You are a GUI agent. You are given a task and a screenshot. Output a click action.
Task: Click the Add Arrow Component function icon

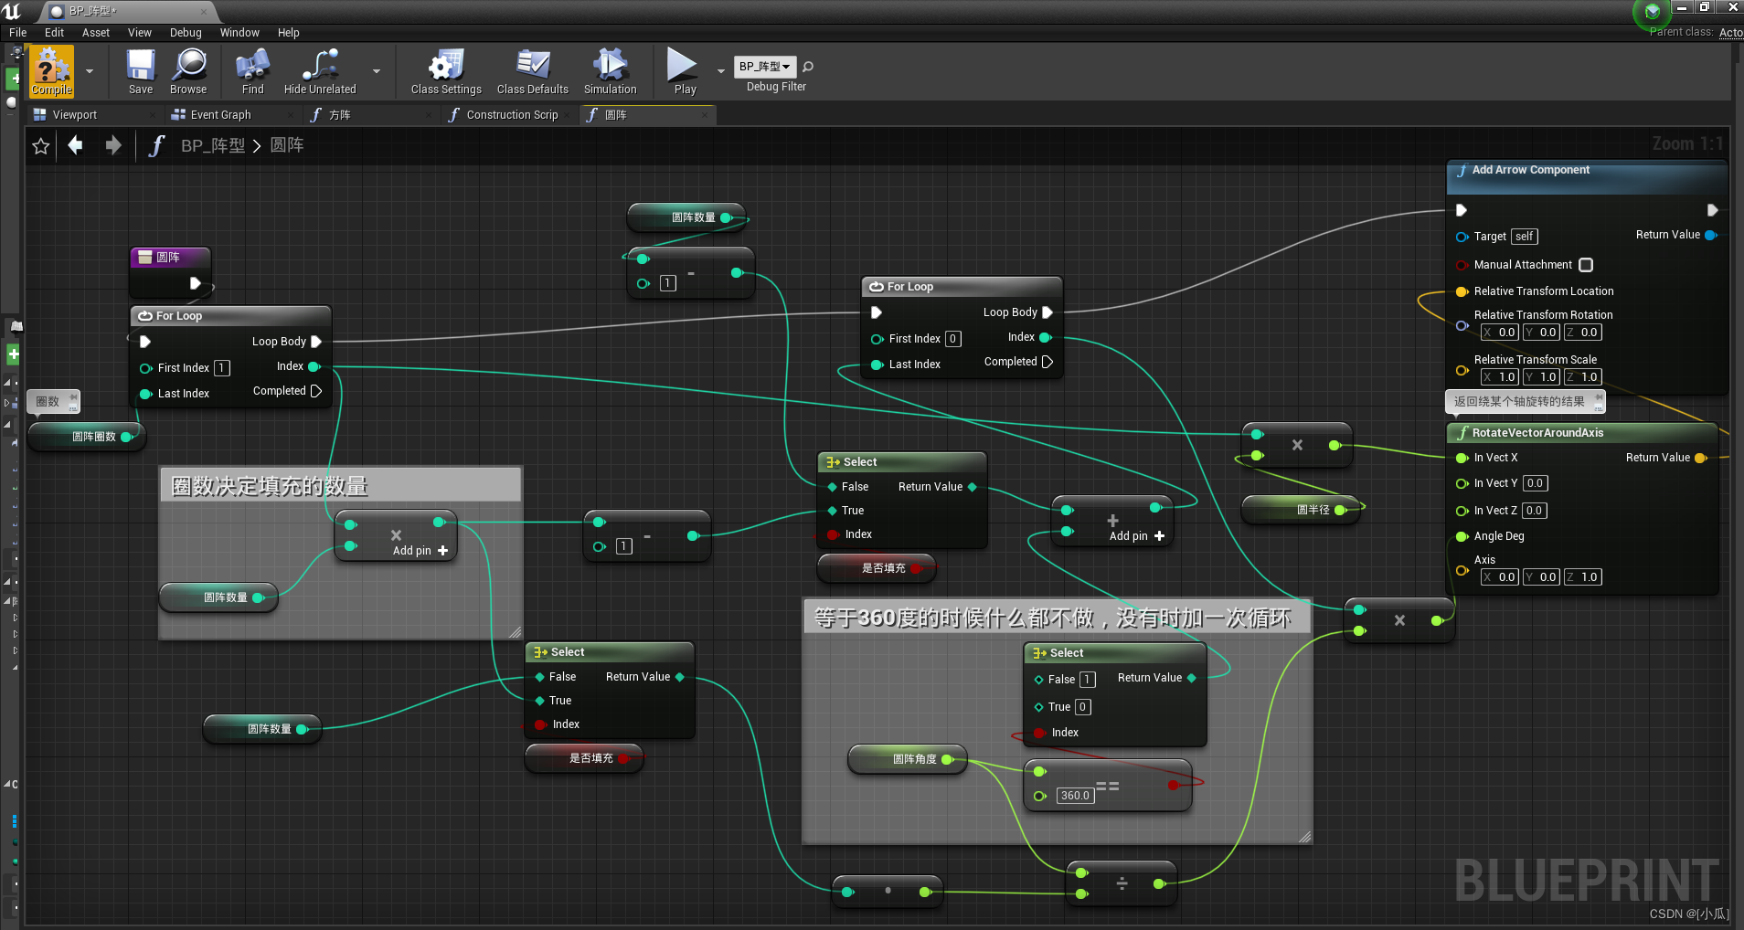pos(1462,170)
